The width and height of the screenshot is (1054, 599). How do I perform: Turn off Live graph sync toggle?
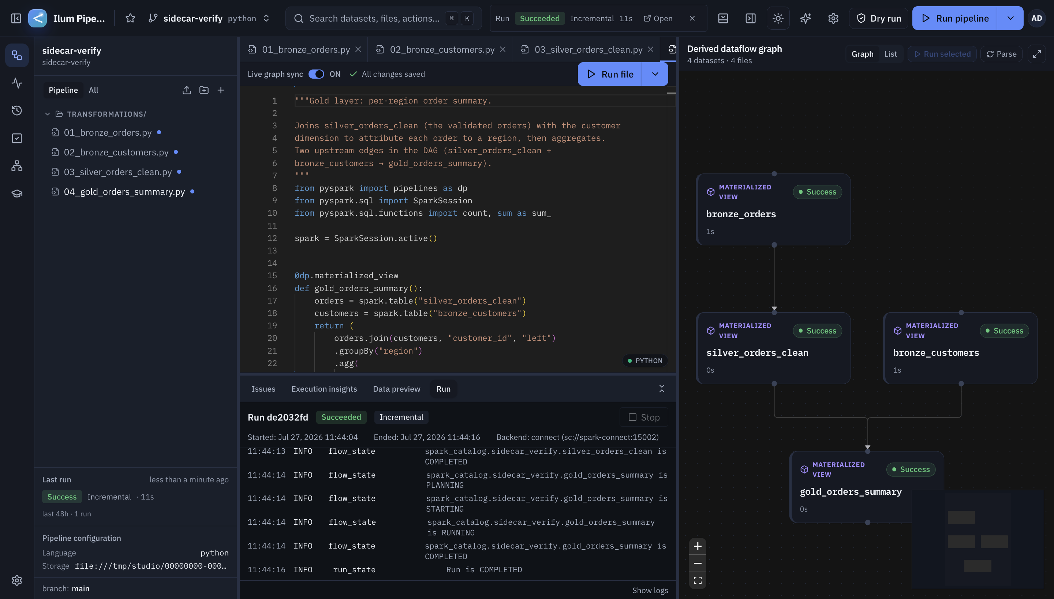316,74
